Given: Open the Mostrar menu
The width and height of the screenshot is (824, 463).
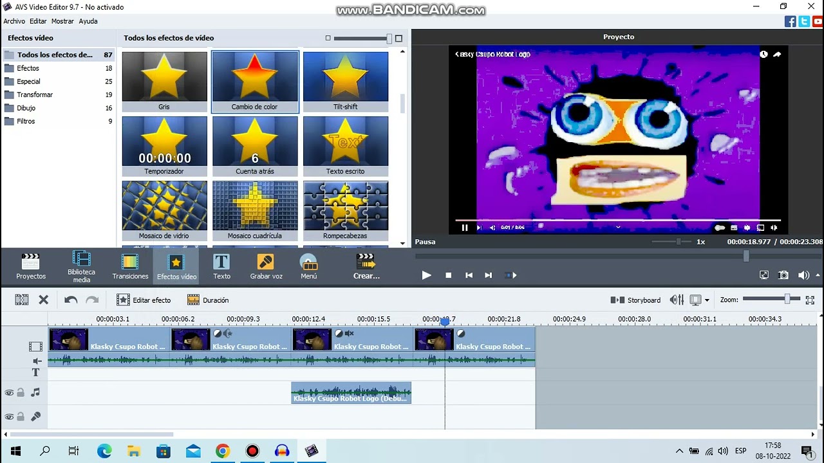Looking at the screenshot, I should point(62,21).
